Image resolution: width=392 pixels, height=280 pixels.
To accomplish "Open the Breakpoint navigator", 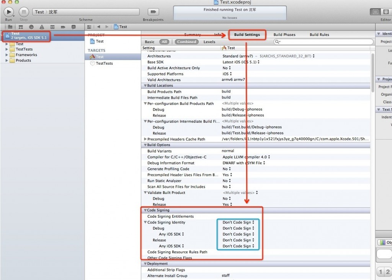I will [x=63, y=27].
